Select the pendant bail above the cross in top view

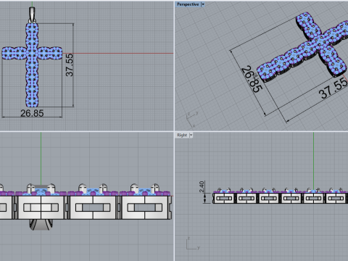click(x=32, y=15)
